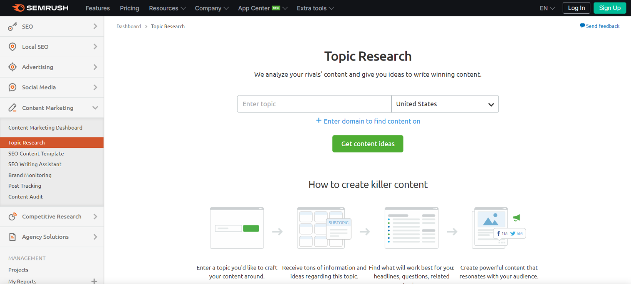Open My Reports in sidebar
631x284 pixels.
tap(22, 281)
